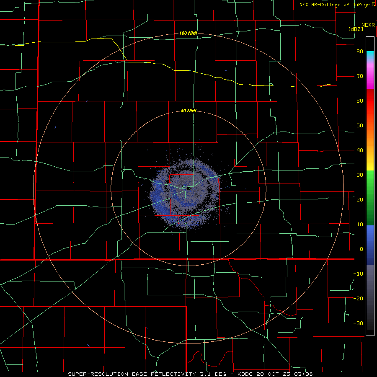Click the blue band of the color scale
This screenshot has height=377, width=377.
(370, 245)
